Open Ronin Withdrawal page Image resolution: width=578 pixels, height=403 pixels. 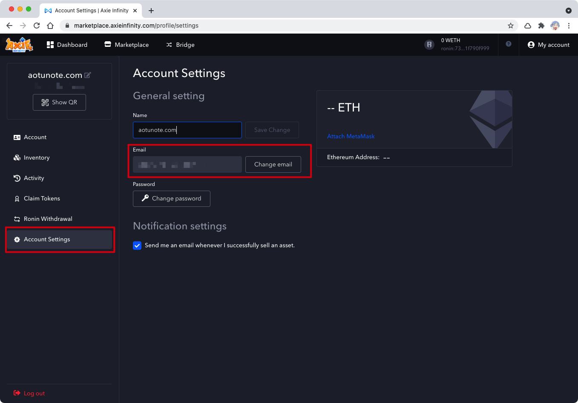click(x=59, y=219)
